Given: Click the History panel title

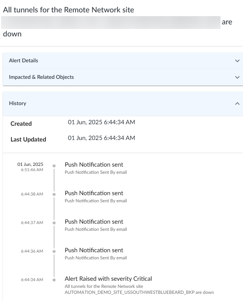Looking at the screenshot, I should (x=18, y=103).
